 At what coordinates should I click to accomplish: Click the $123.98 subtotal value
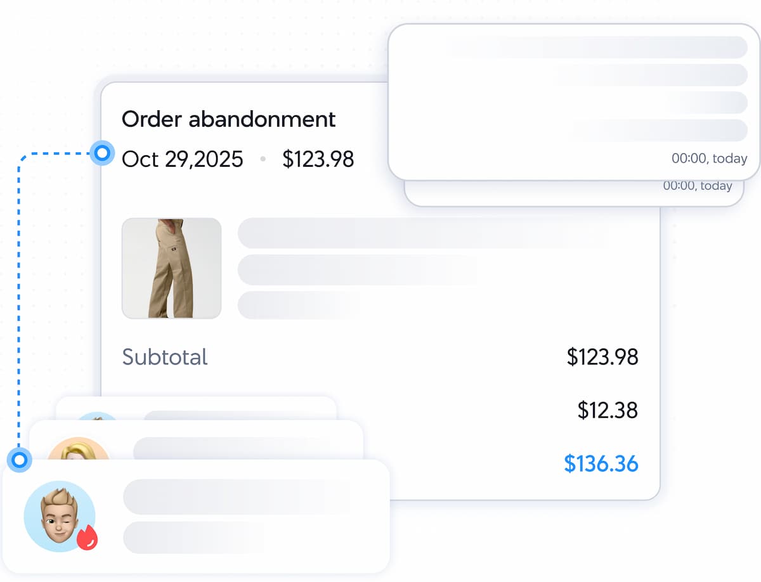[x=602, y=357]
